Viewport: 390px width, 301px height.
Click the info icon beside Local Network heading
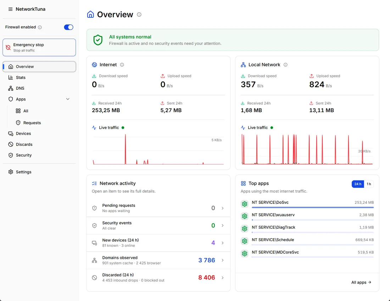pyautogui.click(x=285, y=65)
